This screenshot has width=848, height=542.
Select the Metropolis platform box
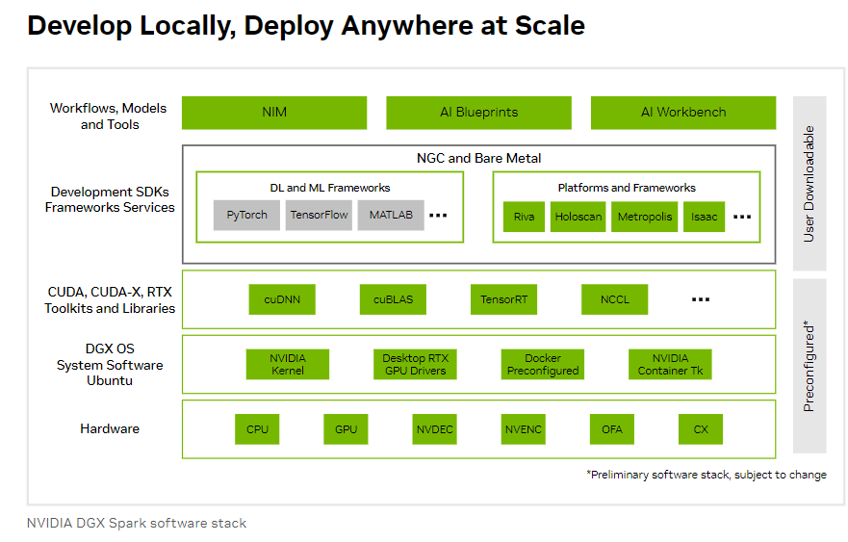click(x=645, y=217)
